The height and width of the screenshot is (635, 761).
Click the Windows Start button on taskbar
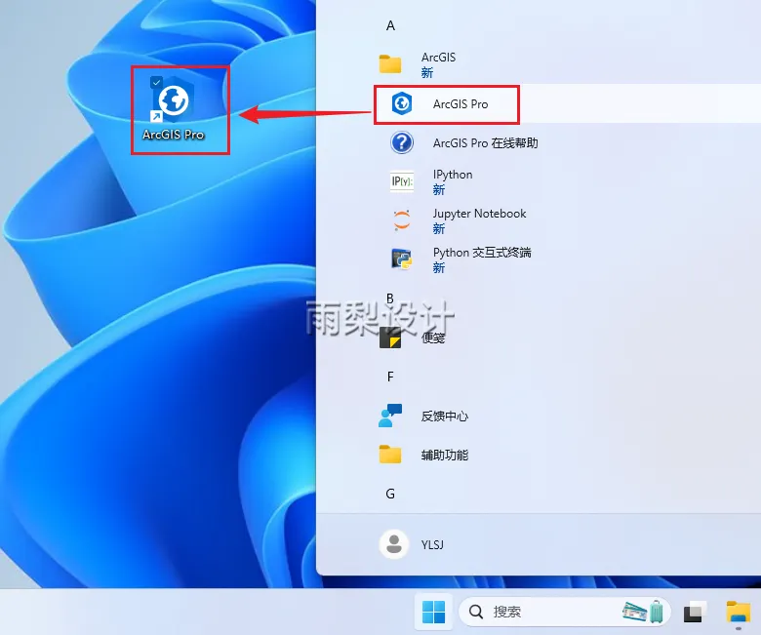pyautogui.click(x=433, y=612)
